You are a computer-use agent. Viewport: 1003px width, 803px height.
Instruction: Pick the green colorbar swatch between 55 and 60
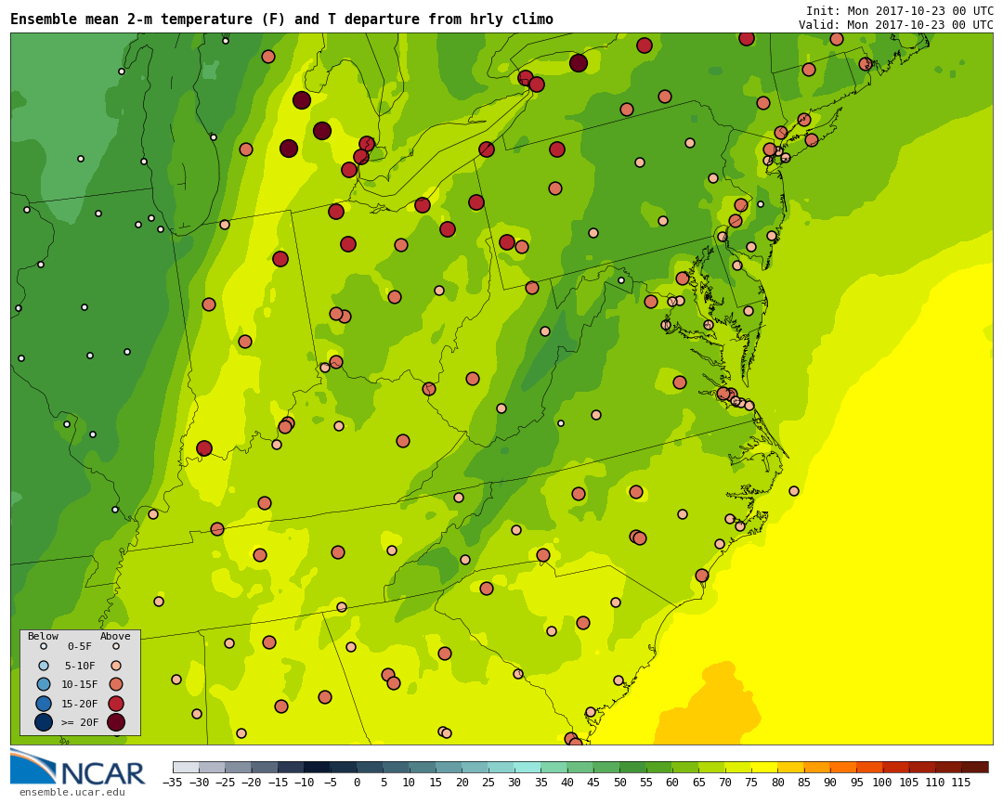coord(658,767)
